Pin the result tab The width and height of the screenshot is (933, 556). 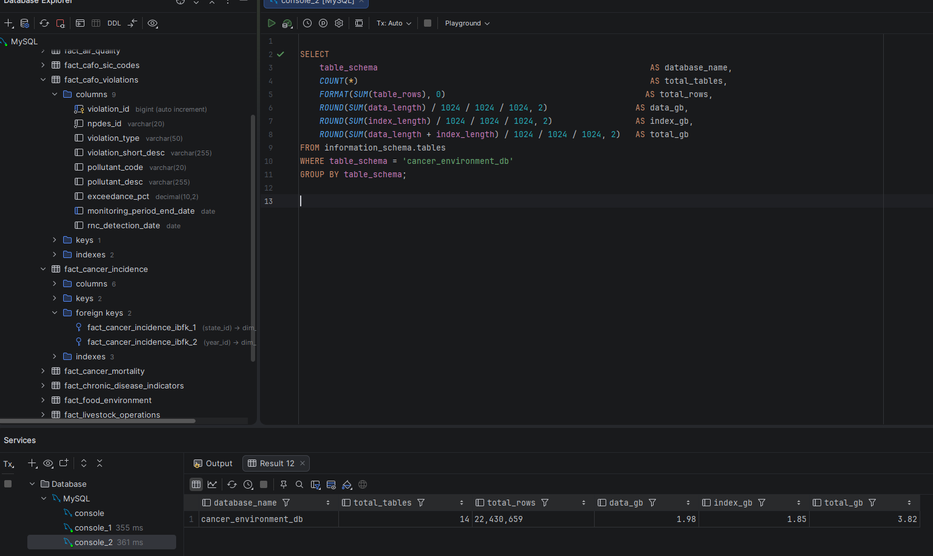(284, 484)
